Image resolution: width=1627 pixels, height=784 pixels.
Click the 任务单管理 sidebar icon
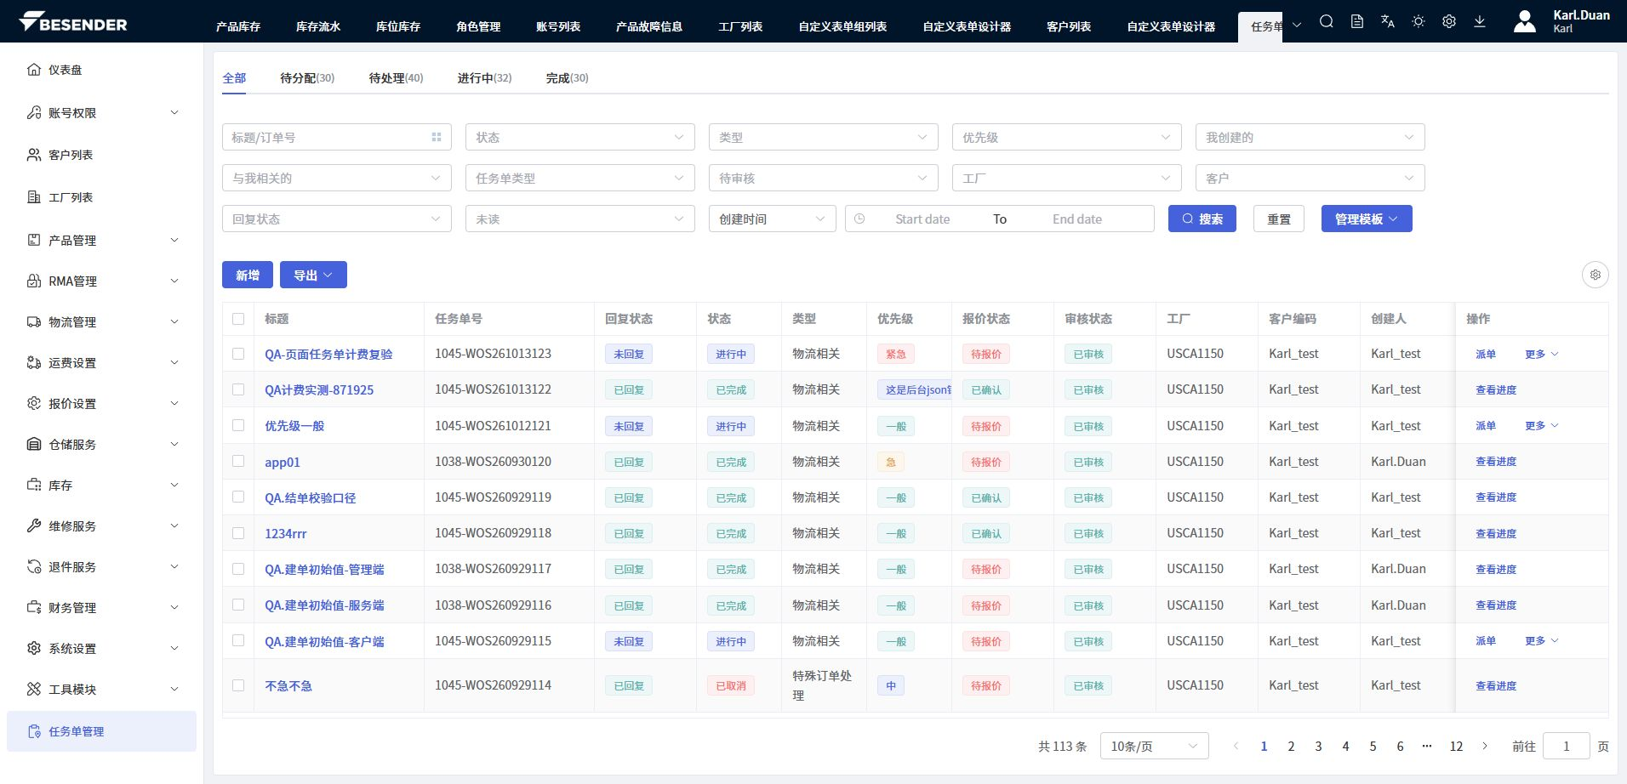(34, 731)
